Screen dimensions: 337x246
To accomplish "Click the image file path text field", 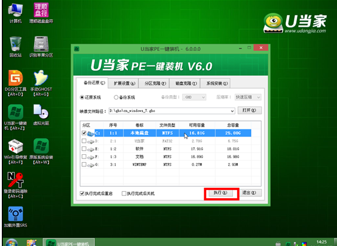I will pyautogui.click(x=169, y=111).
